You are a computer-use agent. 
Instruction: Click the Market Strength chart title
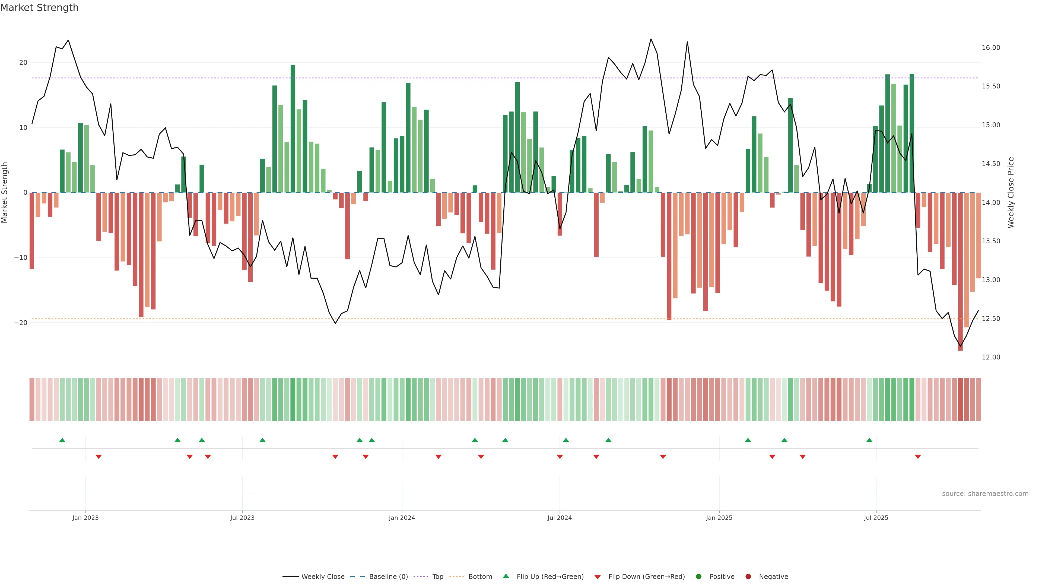39,8
